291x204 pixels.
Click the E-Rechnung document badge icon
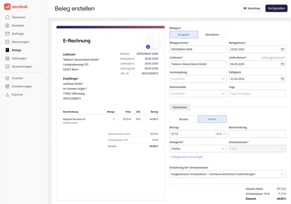tap(153, 42)
